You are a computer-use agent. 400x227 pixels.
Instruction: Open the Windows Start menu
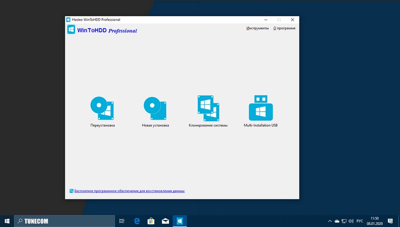pos(7,221)
